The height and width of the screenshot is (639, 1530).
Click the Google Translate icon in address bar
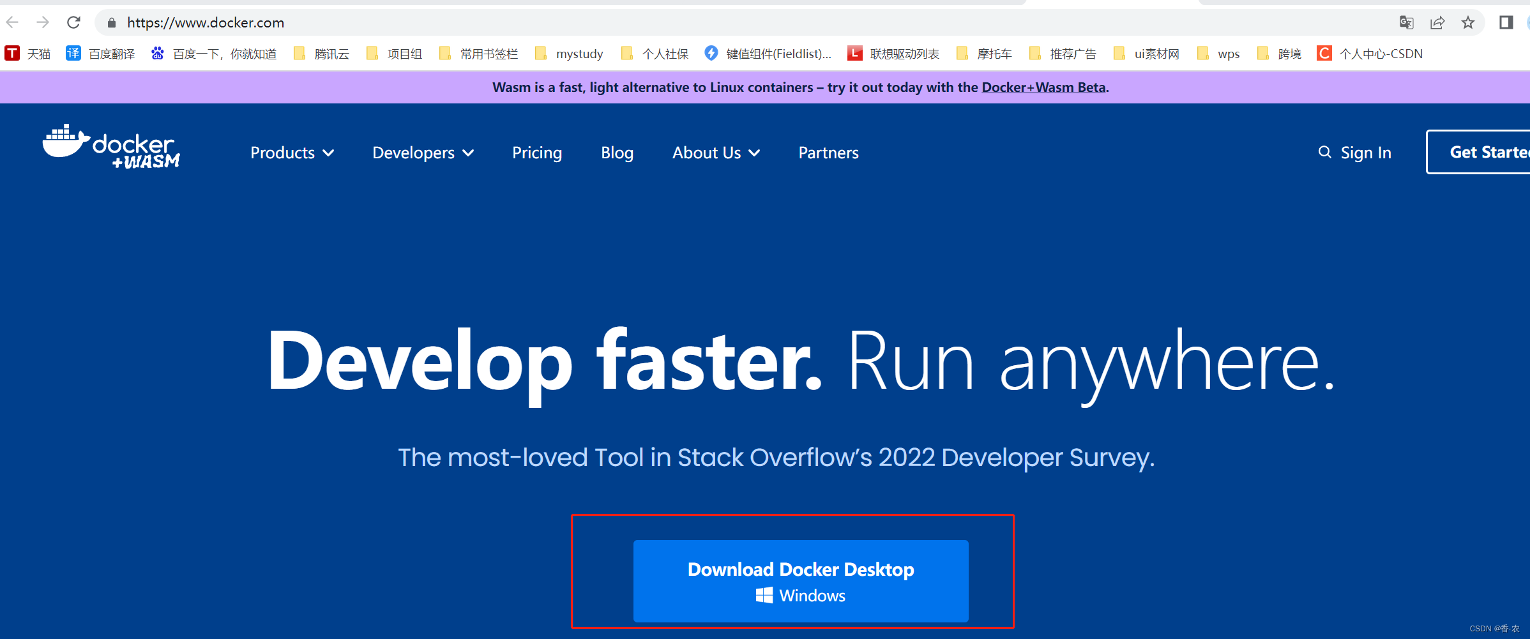point(1406,22)
